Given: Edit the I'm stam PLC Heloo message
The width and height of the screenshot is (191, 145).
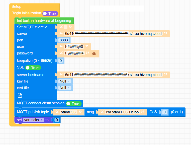Looking at the screenshot, I should pos(122,112).
